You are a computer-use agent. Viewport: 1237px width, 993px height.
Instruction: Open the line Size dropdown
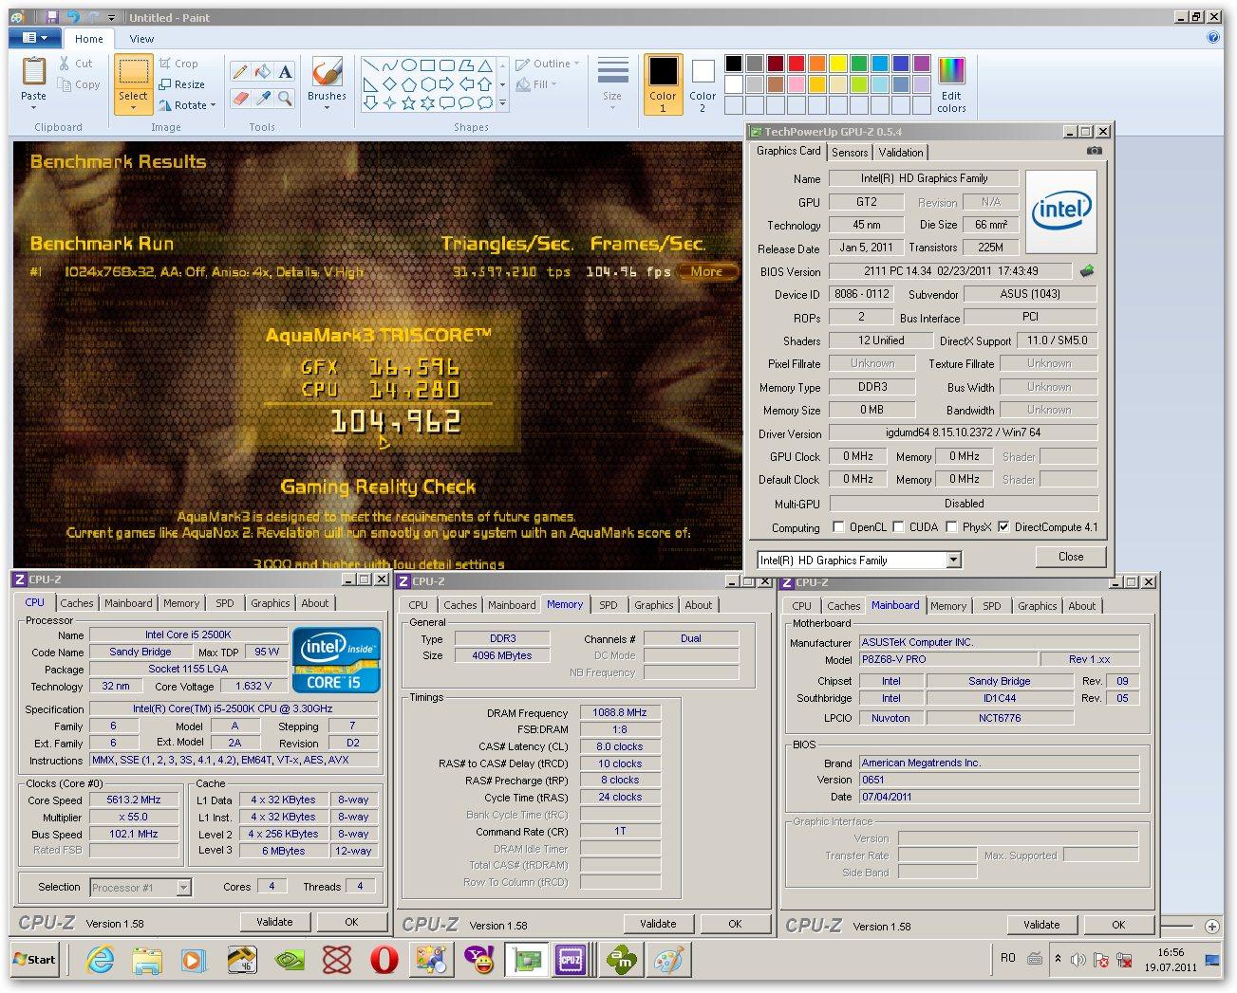pos(612,84)
